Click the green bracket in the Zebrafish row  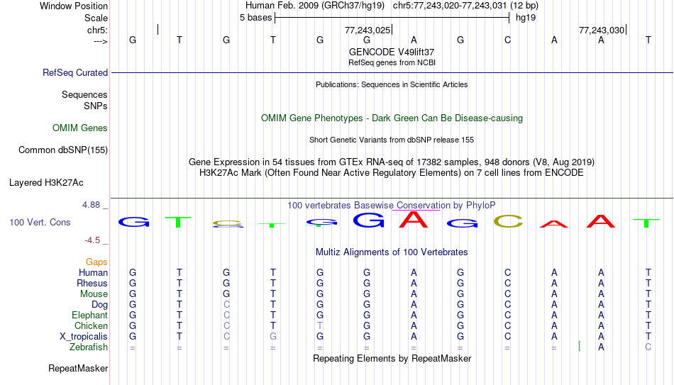(x=580, y=346)
